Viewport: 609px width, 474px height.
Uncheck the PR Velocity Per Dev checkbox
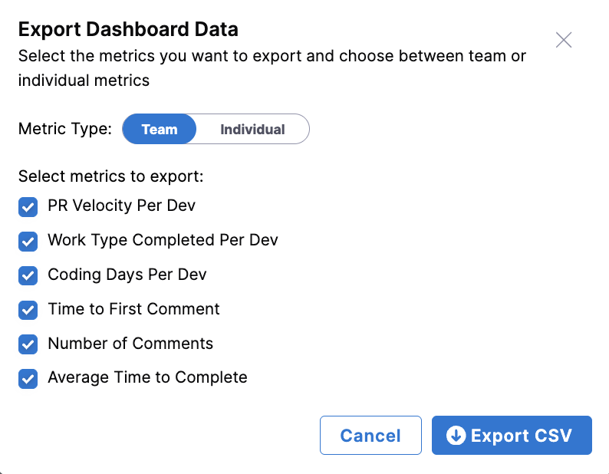(x=28, y=207)
